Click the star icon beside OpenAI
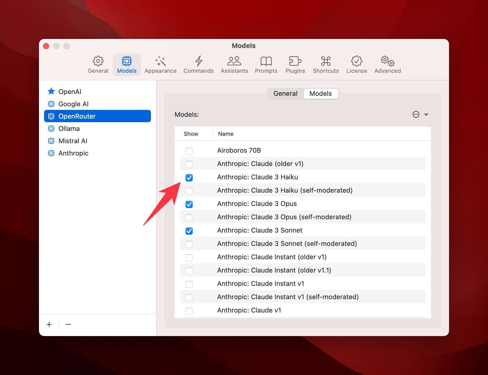 (51, 91)
